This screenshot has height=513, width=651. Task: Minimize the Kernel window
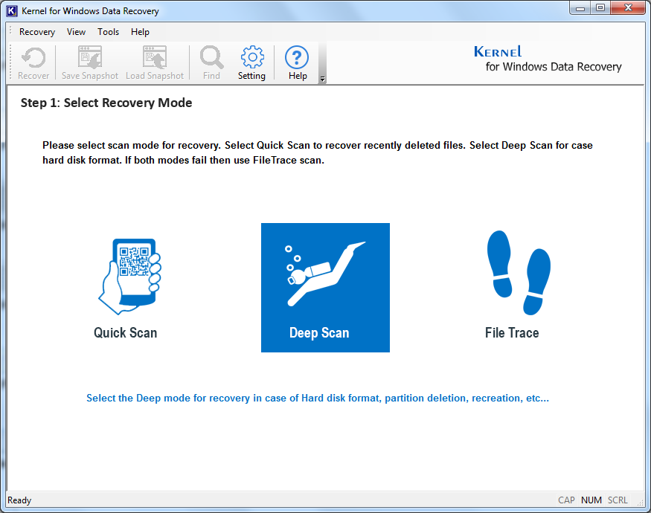click(x=580, y=8)
